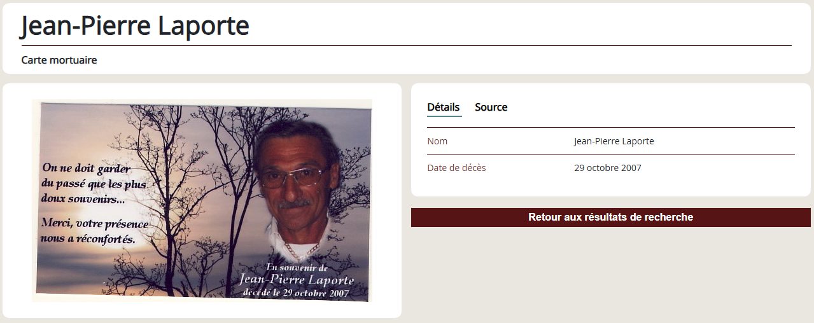Image resolution: width=814 pixels, height=323 pixels.
Task: Click the Jean-Pierre Laporte page heading
Action: [135, 26]
